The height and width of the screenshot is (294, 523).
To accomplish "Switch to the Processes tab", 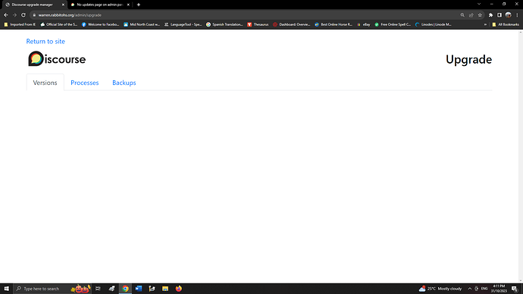I will coord(85,83).
